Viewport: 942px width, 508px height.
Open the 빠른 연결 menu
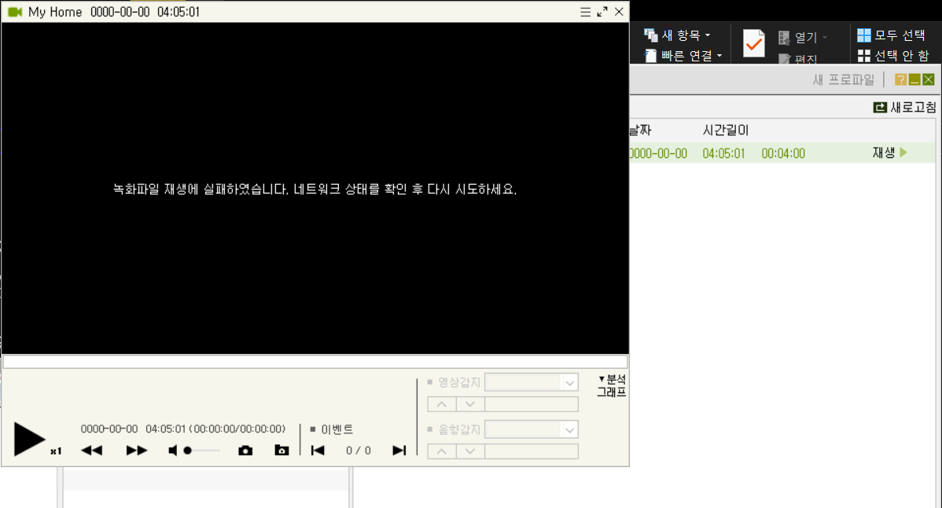click(x=683, y=56)
